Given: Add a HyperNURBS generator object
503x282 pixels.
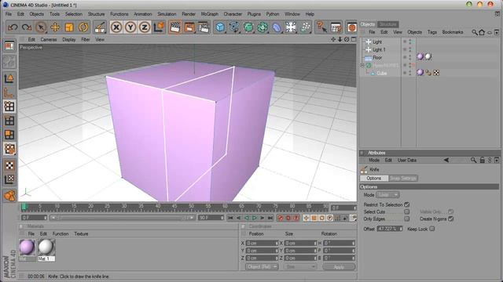Looking at the screenshot, I should coord(248,27).
